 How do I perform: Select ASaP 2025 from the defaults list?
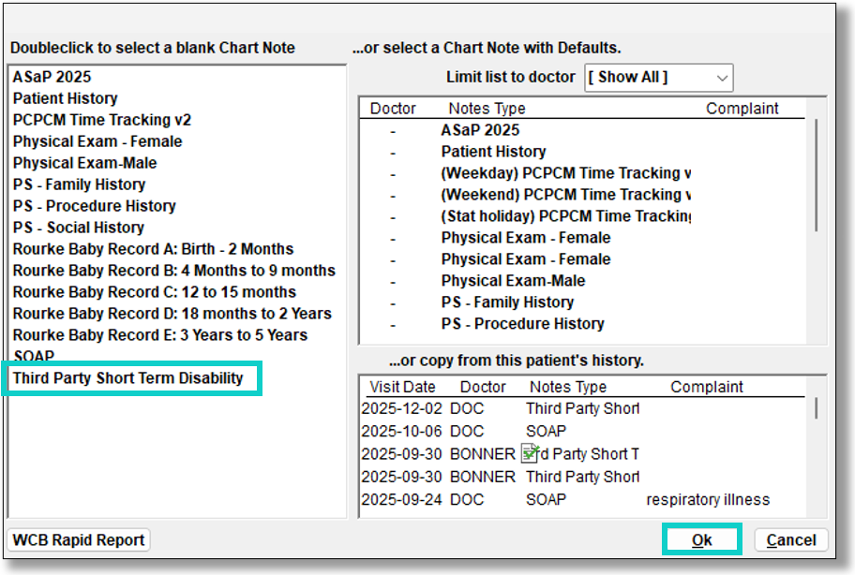point(480,130)
